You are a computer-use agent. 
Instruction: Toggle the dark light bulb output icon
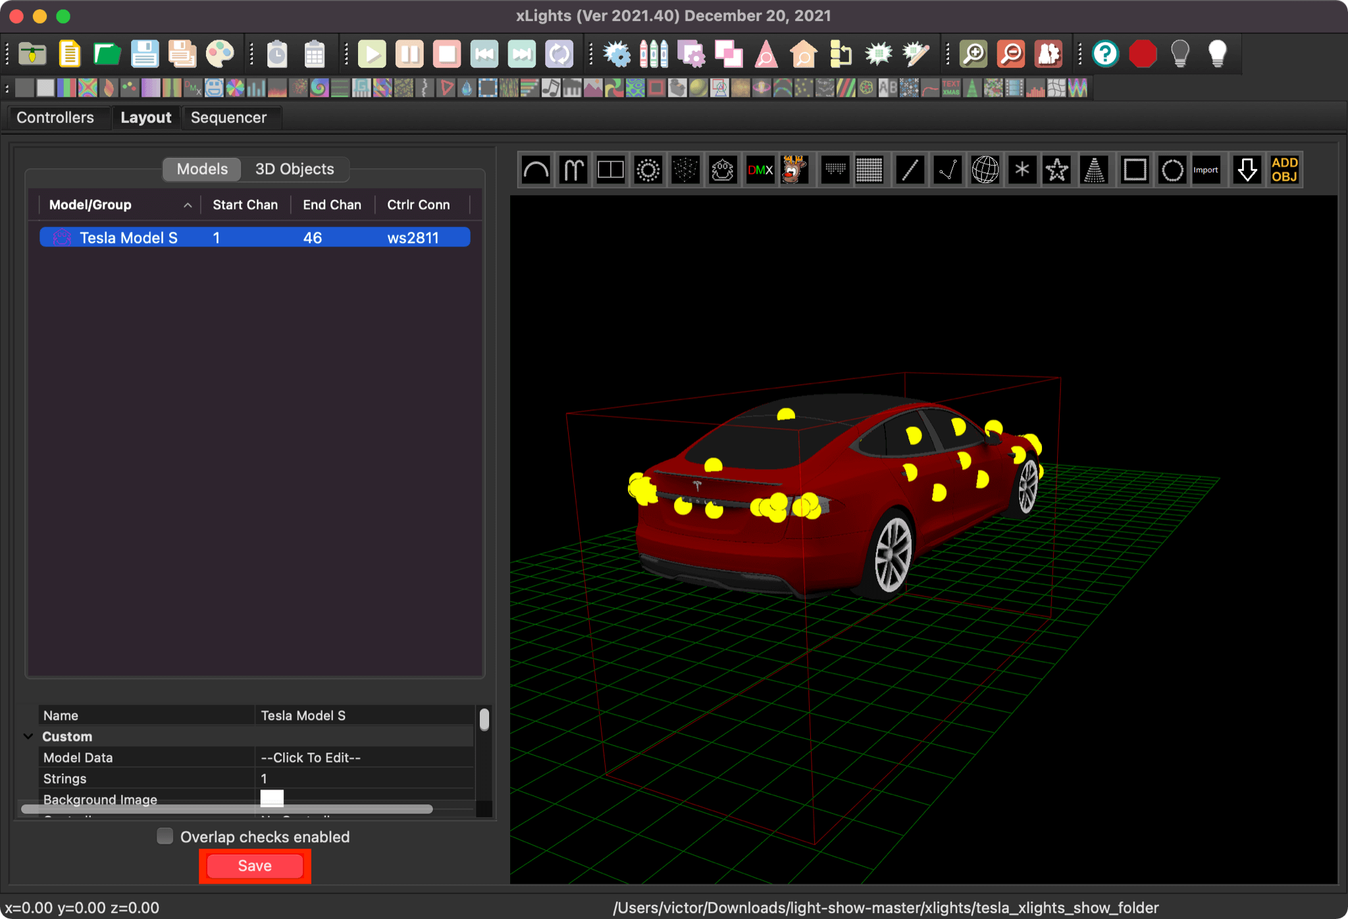click(1180, 54)
